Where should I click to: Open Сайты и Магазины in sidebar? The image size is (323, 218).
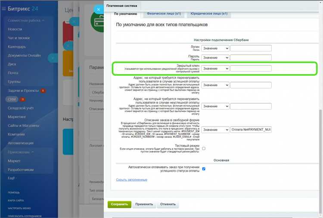[23, 125]
